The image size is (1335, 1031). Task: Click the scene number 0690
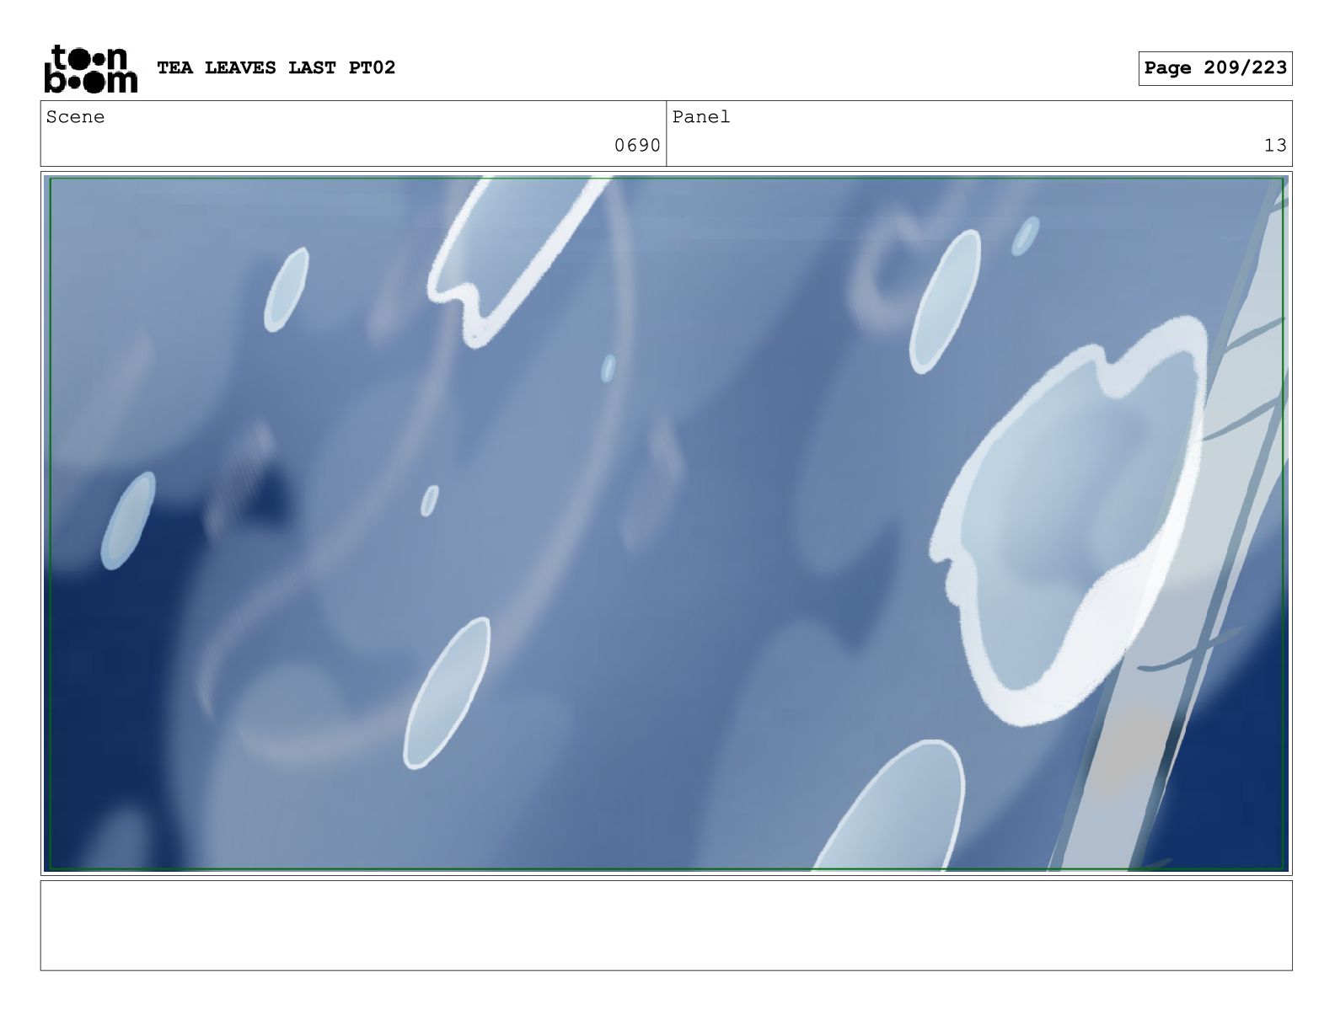(637, 146)
